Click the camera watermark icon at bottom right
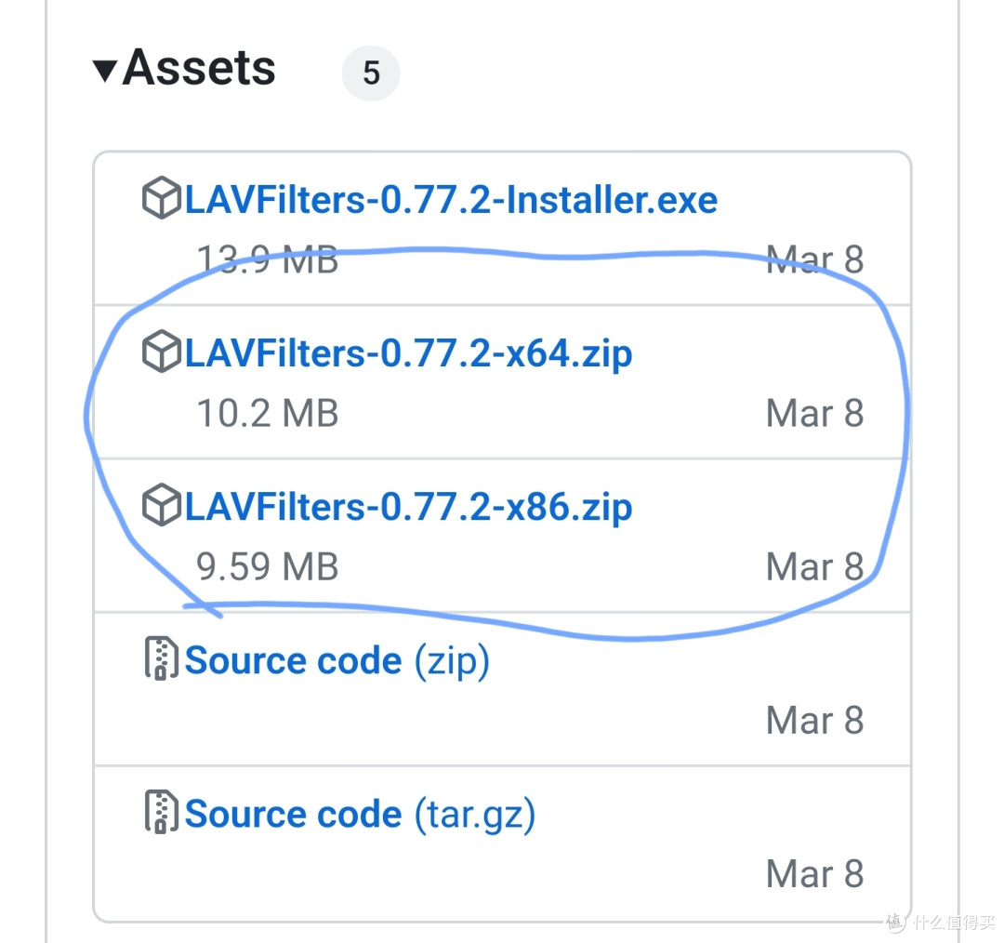This screenshot has height=943, width=1004. [894, 923]
